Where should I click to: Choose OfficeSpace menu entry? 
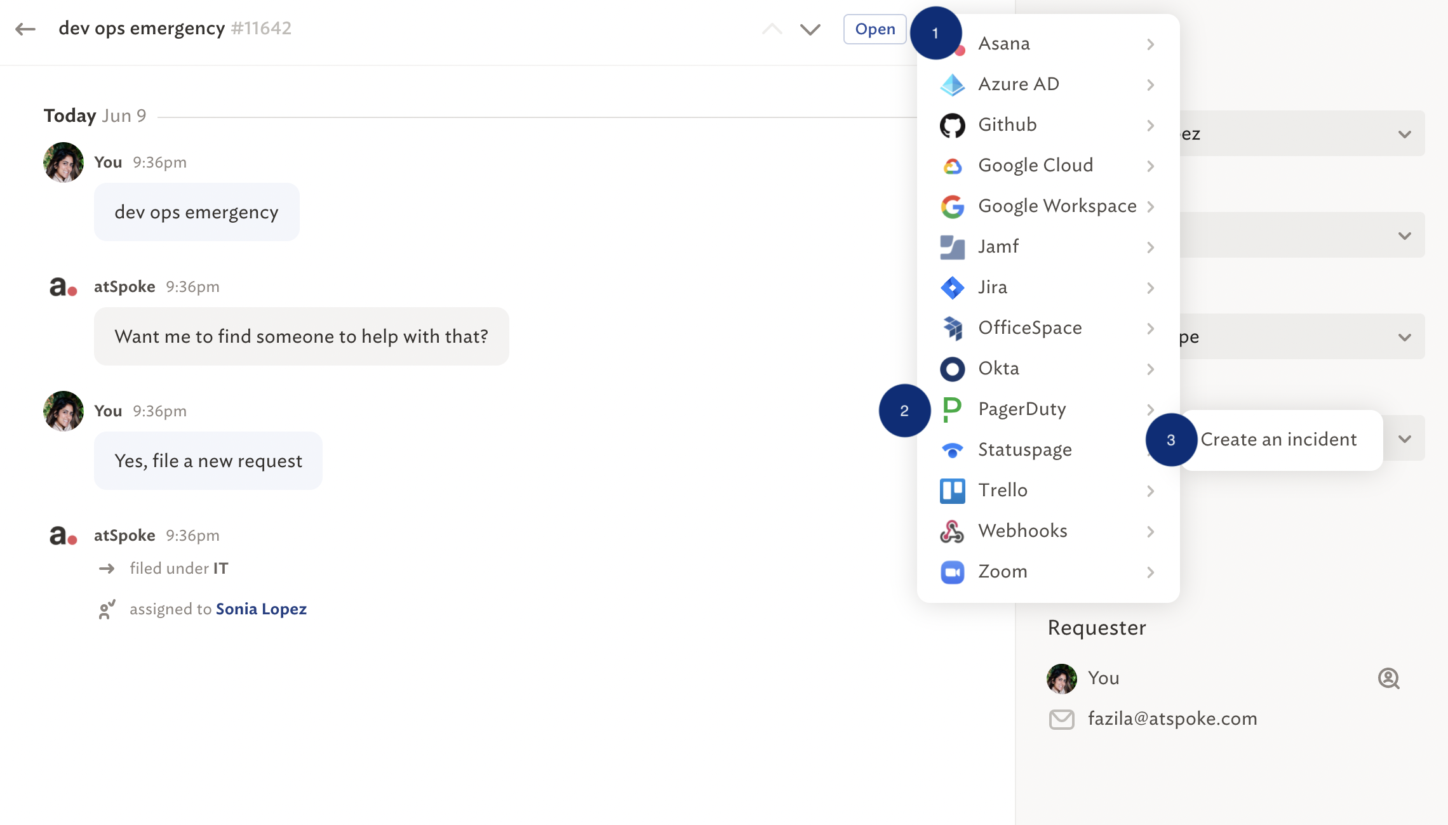[1048, 328]
